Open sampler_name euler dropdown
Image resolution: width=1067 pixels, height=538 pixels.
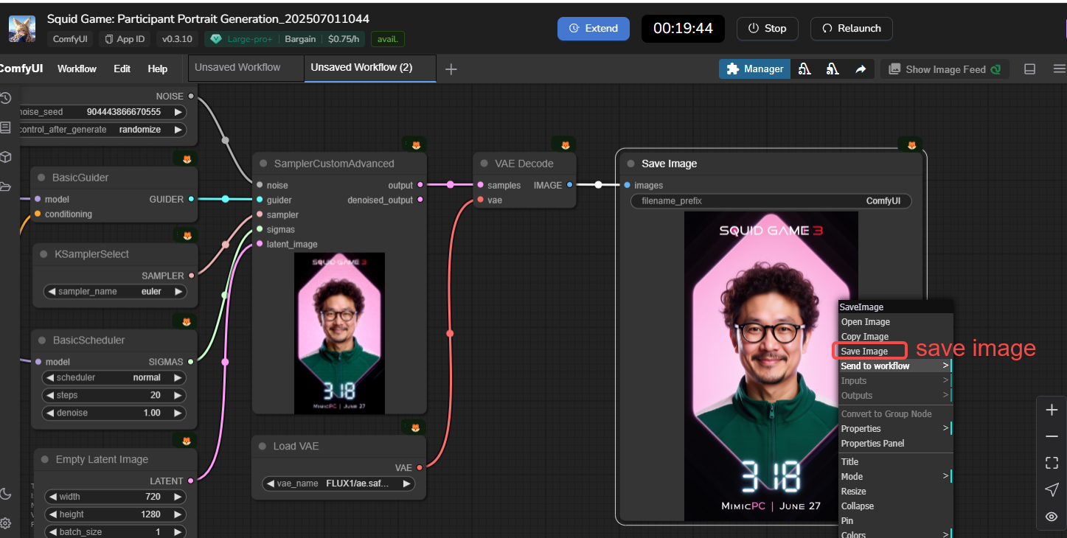click(115, 291)
